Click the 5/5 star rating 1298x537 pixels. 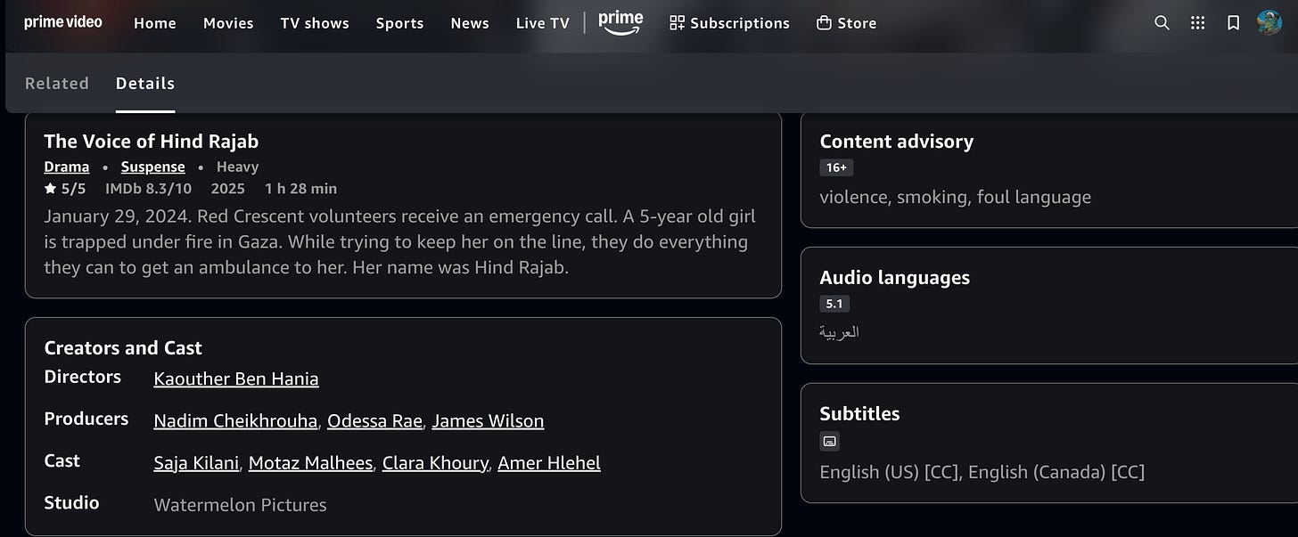pyautogui.click(x=65, y=189)
